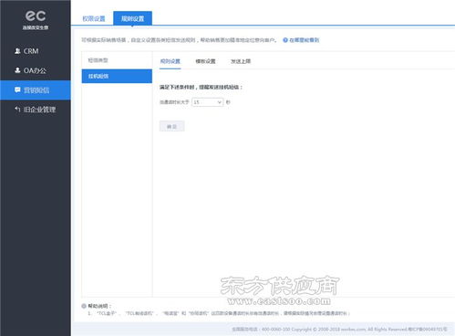
Task: Click the OA办公 user icon
Action: click(x=17, y=70)
